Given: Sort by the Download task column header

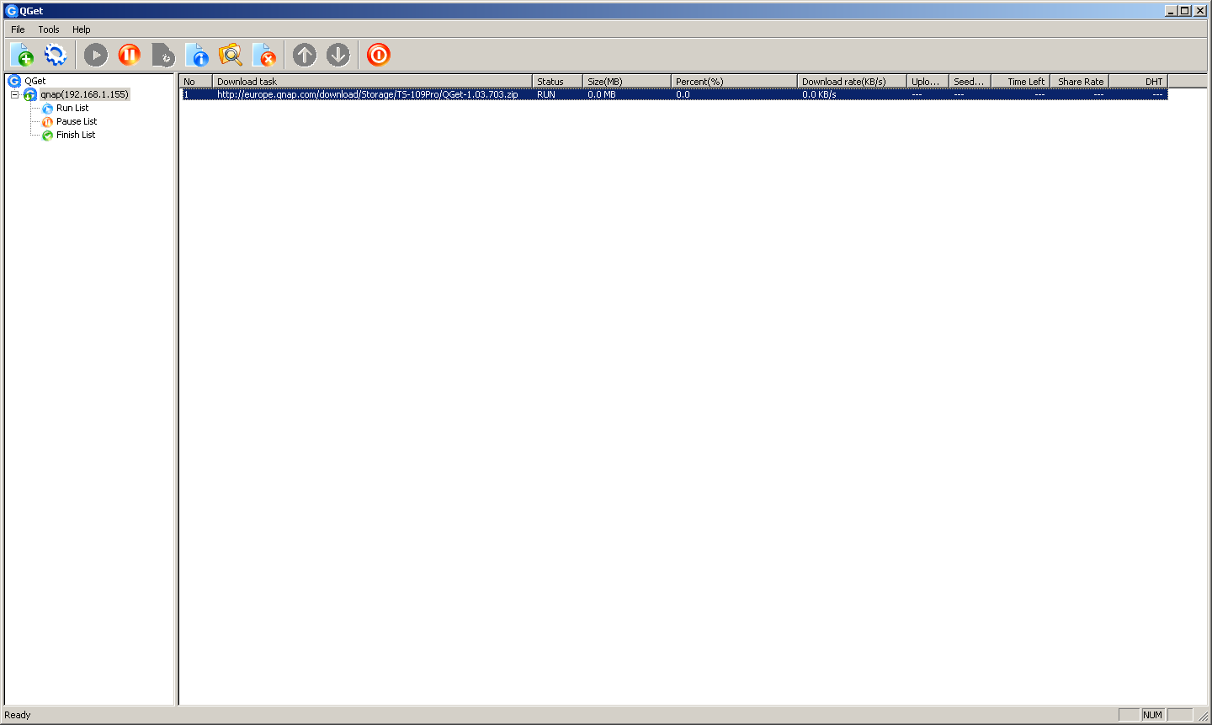Looking at the screenshot, I should tap(372, 81).
